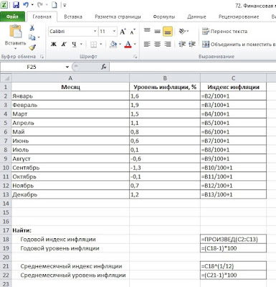Viewport: 276px width, 287px height.
Task: Select column C header
Action: 233,78
